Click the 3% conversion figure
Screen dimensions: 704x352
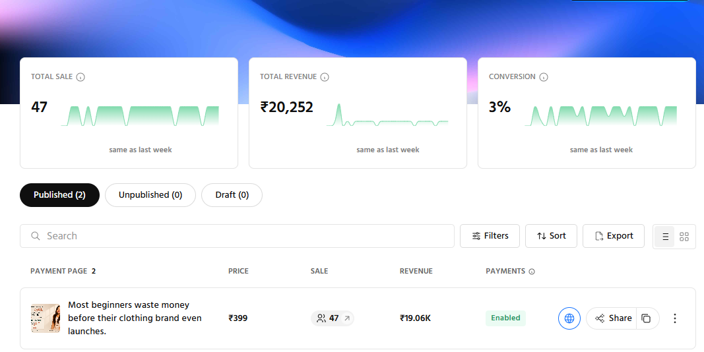[499, 107]
